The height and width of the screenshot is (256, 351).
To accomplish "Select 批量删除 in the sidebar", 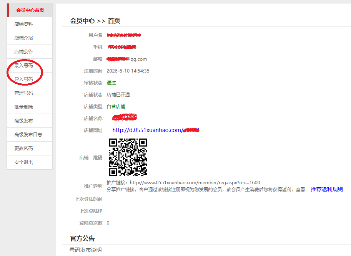I will [x=30, y=107].
